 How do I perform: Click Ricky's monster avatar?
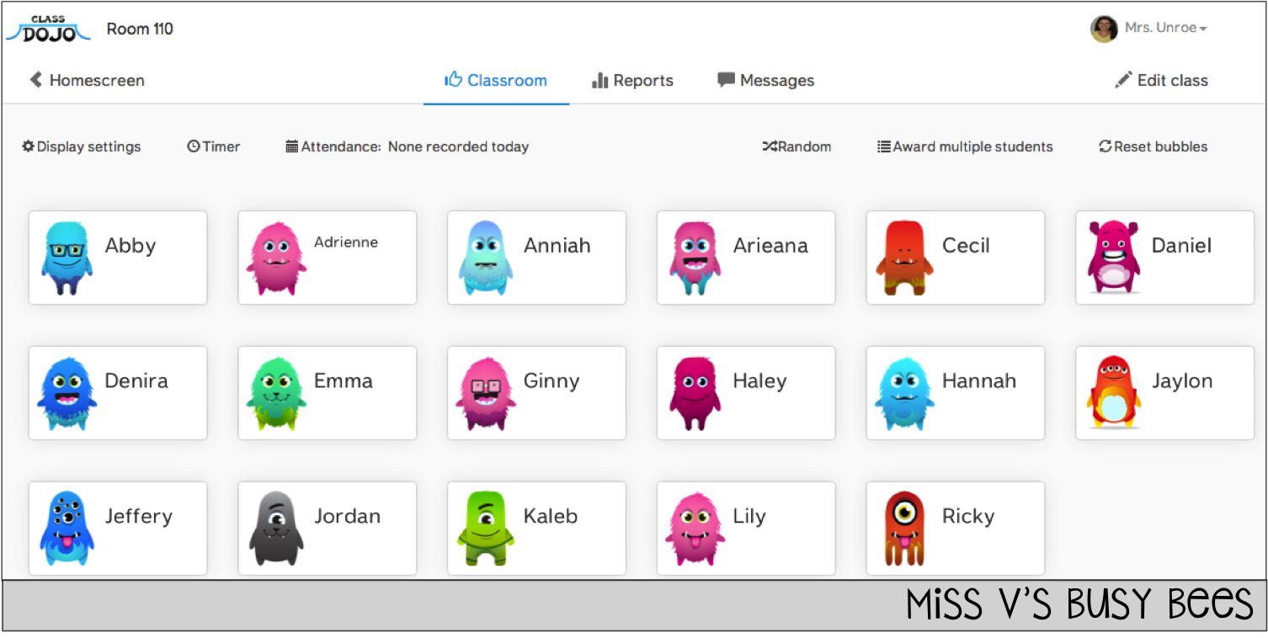904,528
